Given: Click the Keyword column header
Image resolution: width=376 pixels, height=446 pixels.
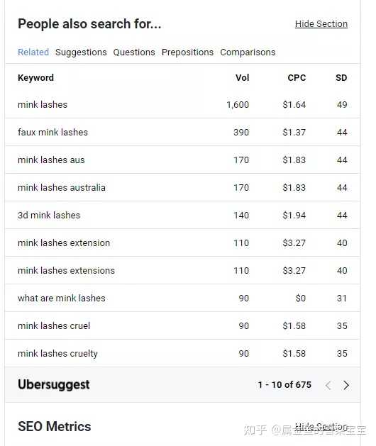Looking at the screenshot, I should [35, 78].
